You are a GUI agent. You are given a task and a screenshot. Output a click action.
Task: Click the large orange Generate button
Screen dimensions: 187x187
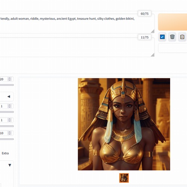(172, 22)
